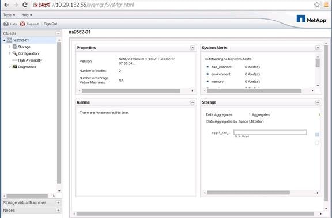Collapse the na2552-01 tree node

[x=4, y=40]
